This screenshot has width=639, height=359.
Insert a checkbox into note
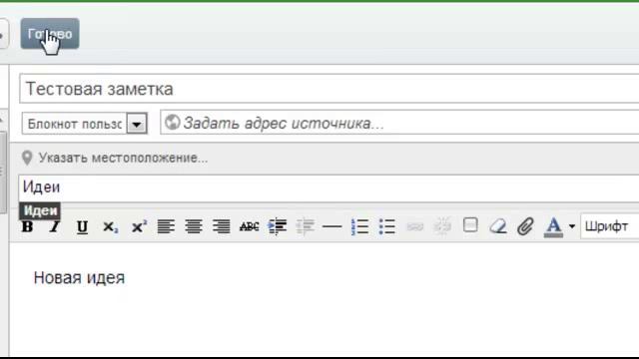coord(470,225)
